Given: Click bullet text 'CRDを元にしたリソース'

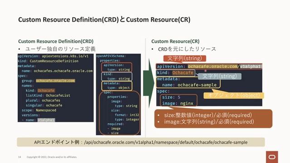Looking at the screenshot, I should point(187,49).
